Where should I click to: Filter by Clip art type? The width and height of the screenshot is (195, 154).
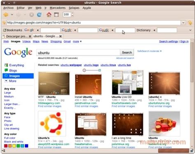click(8, 125)
